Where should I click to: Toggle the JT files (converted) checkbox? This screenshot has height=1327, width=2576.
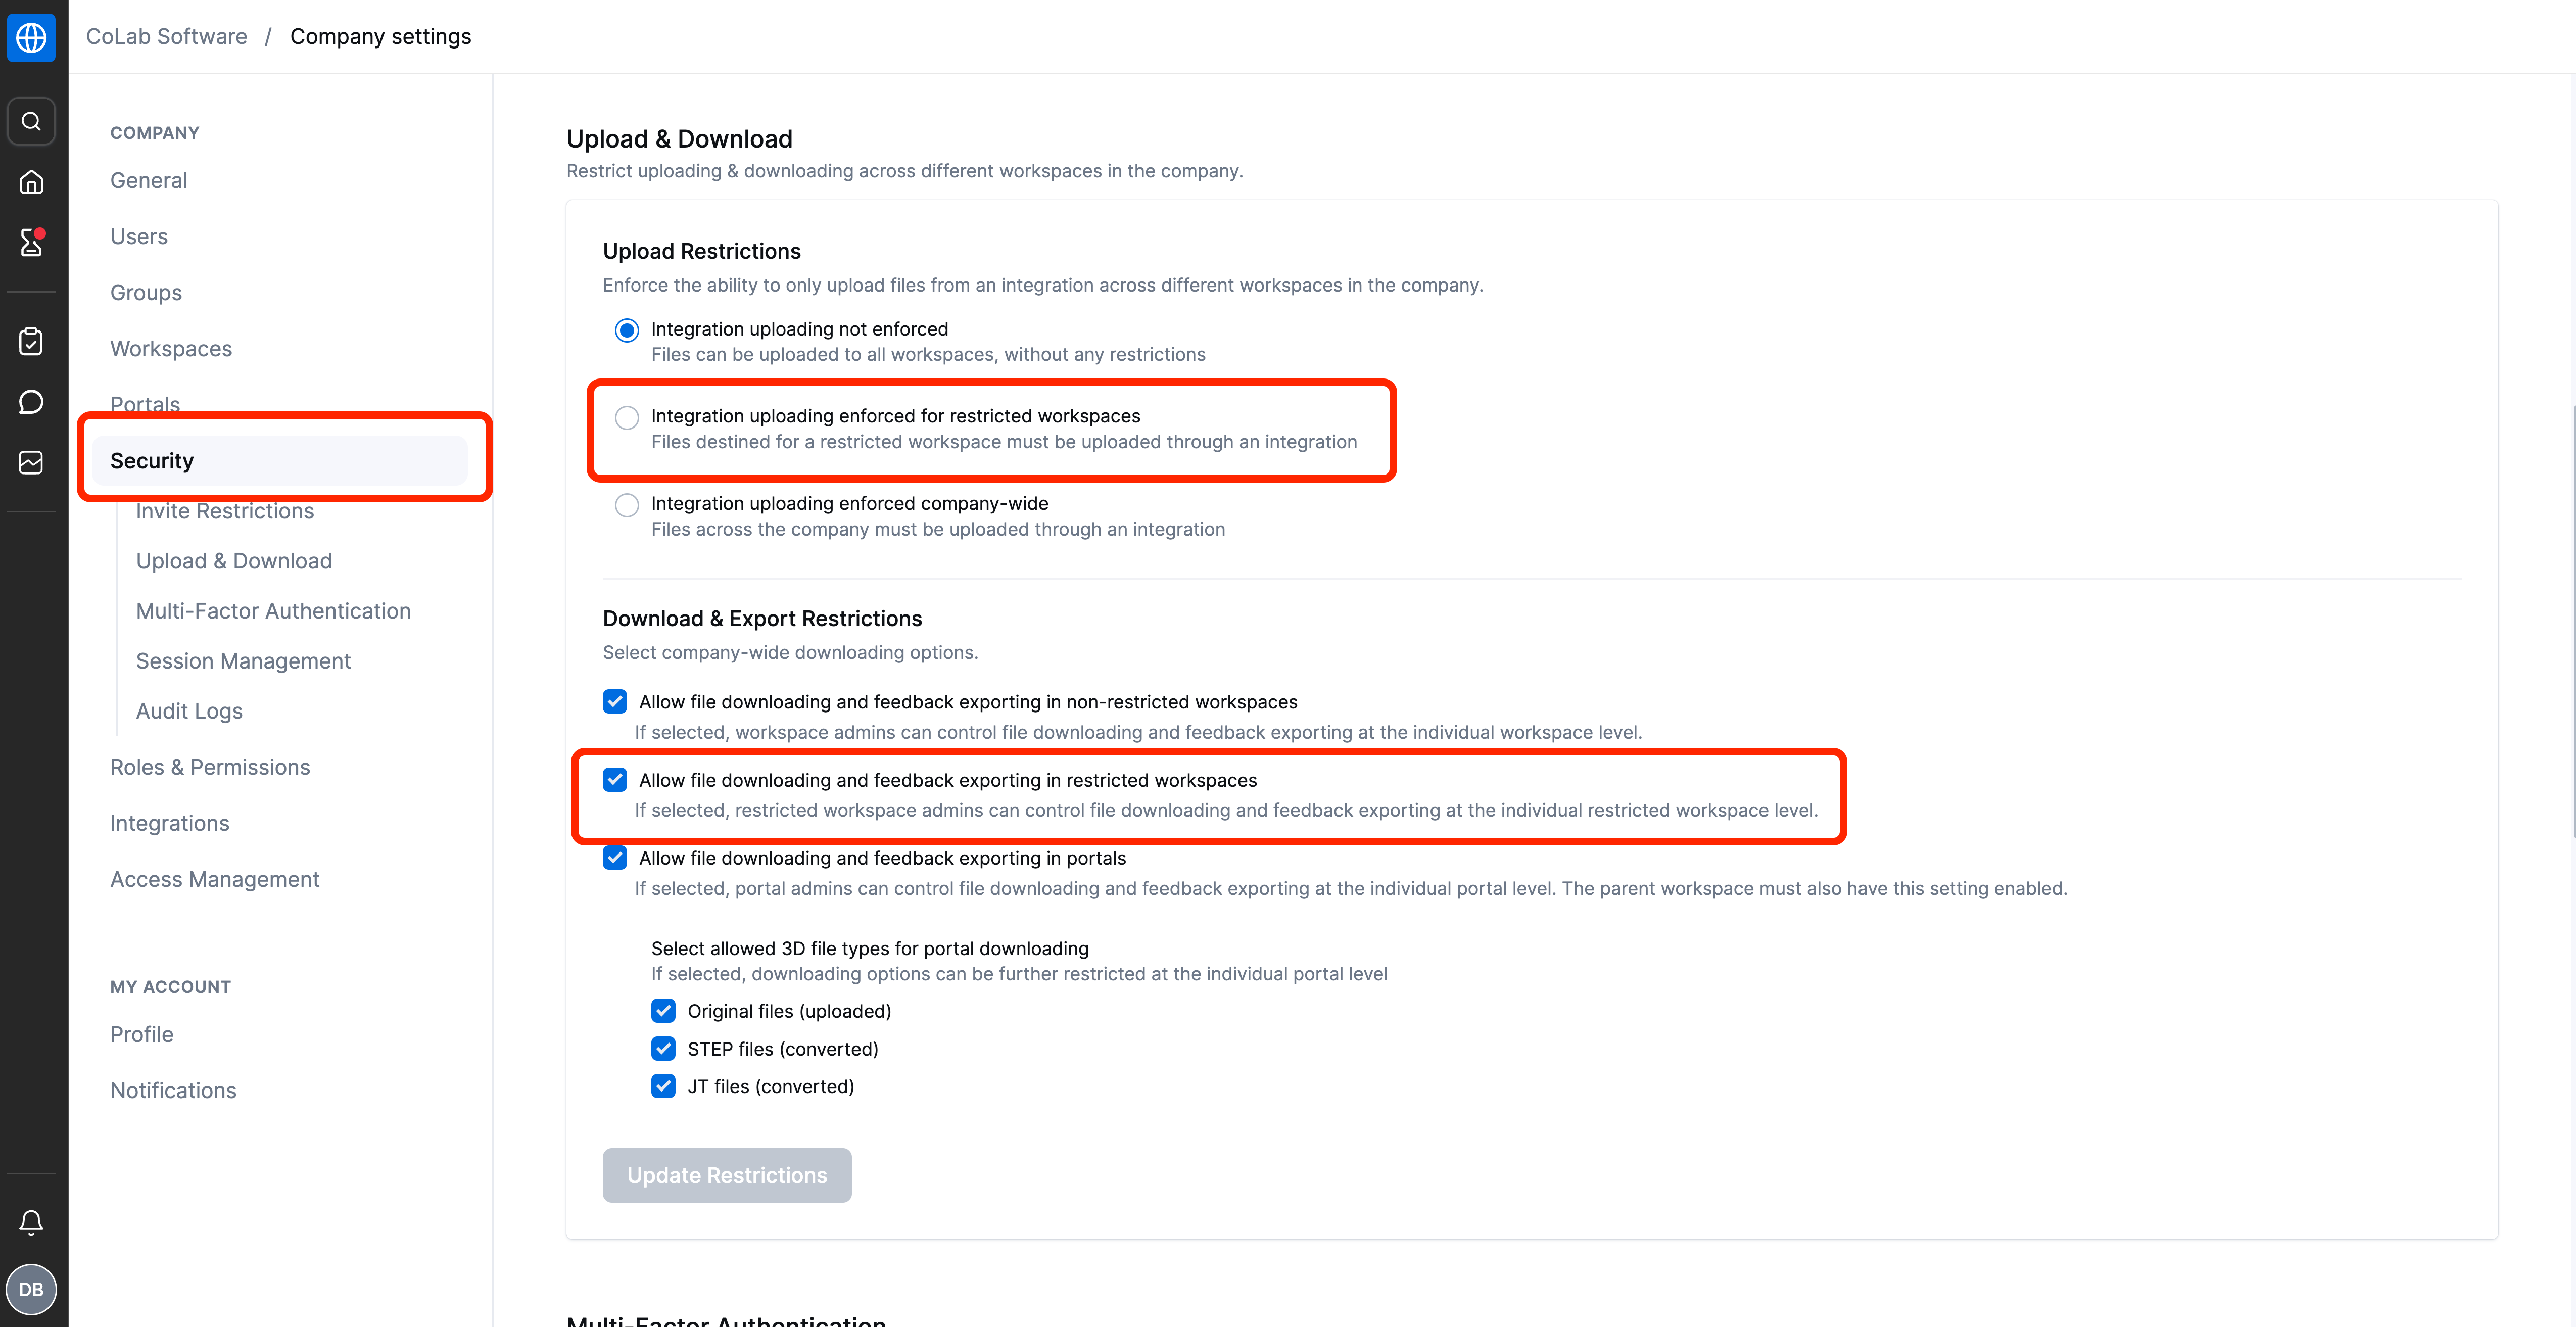663,1086
